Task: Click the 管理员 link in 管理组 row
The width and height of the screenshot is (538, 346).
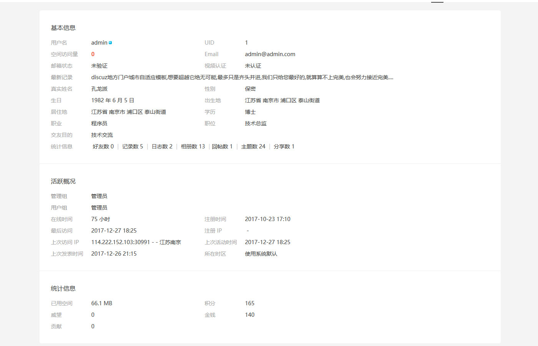Action: pyautogui.click(x=99, y=196)
